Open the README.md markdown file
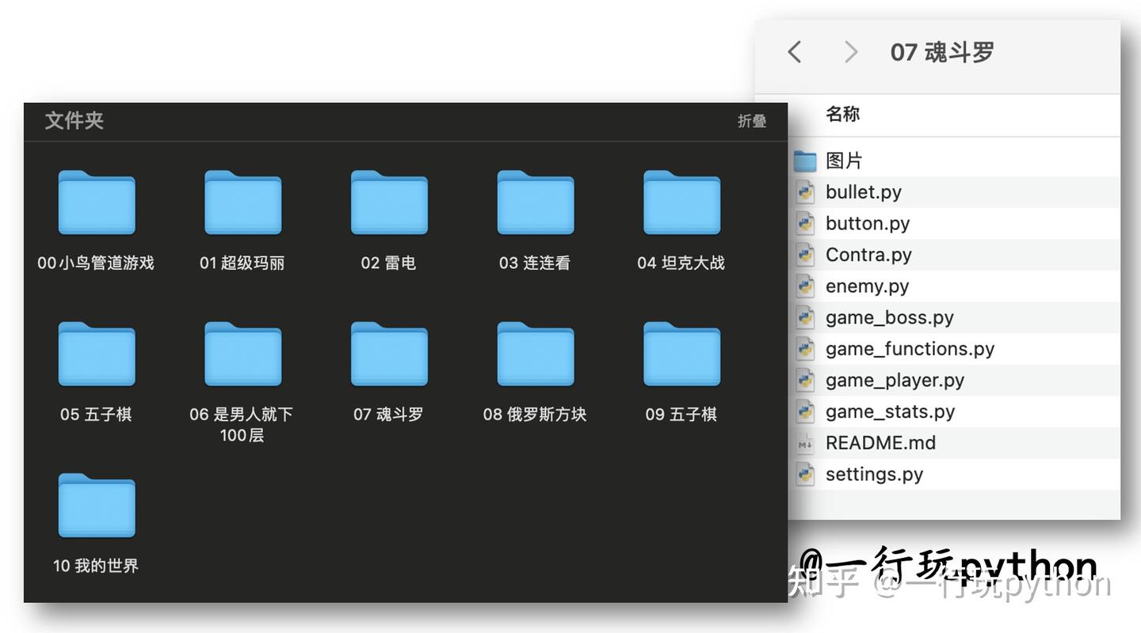This screenshot has width=1141, height=633. click(881, 443)
